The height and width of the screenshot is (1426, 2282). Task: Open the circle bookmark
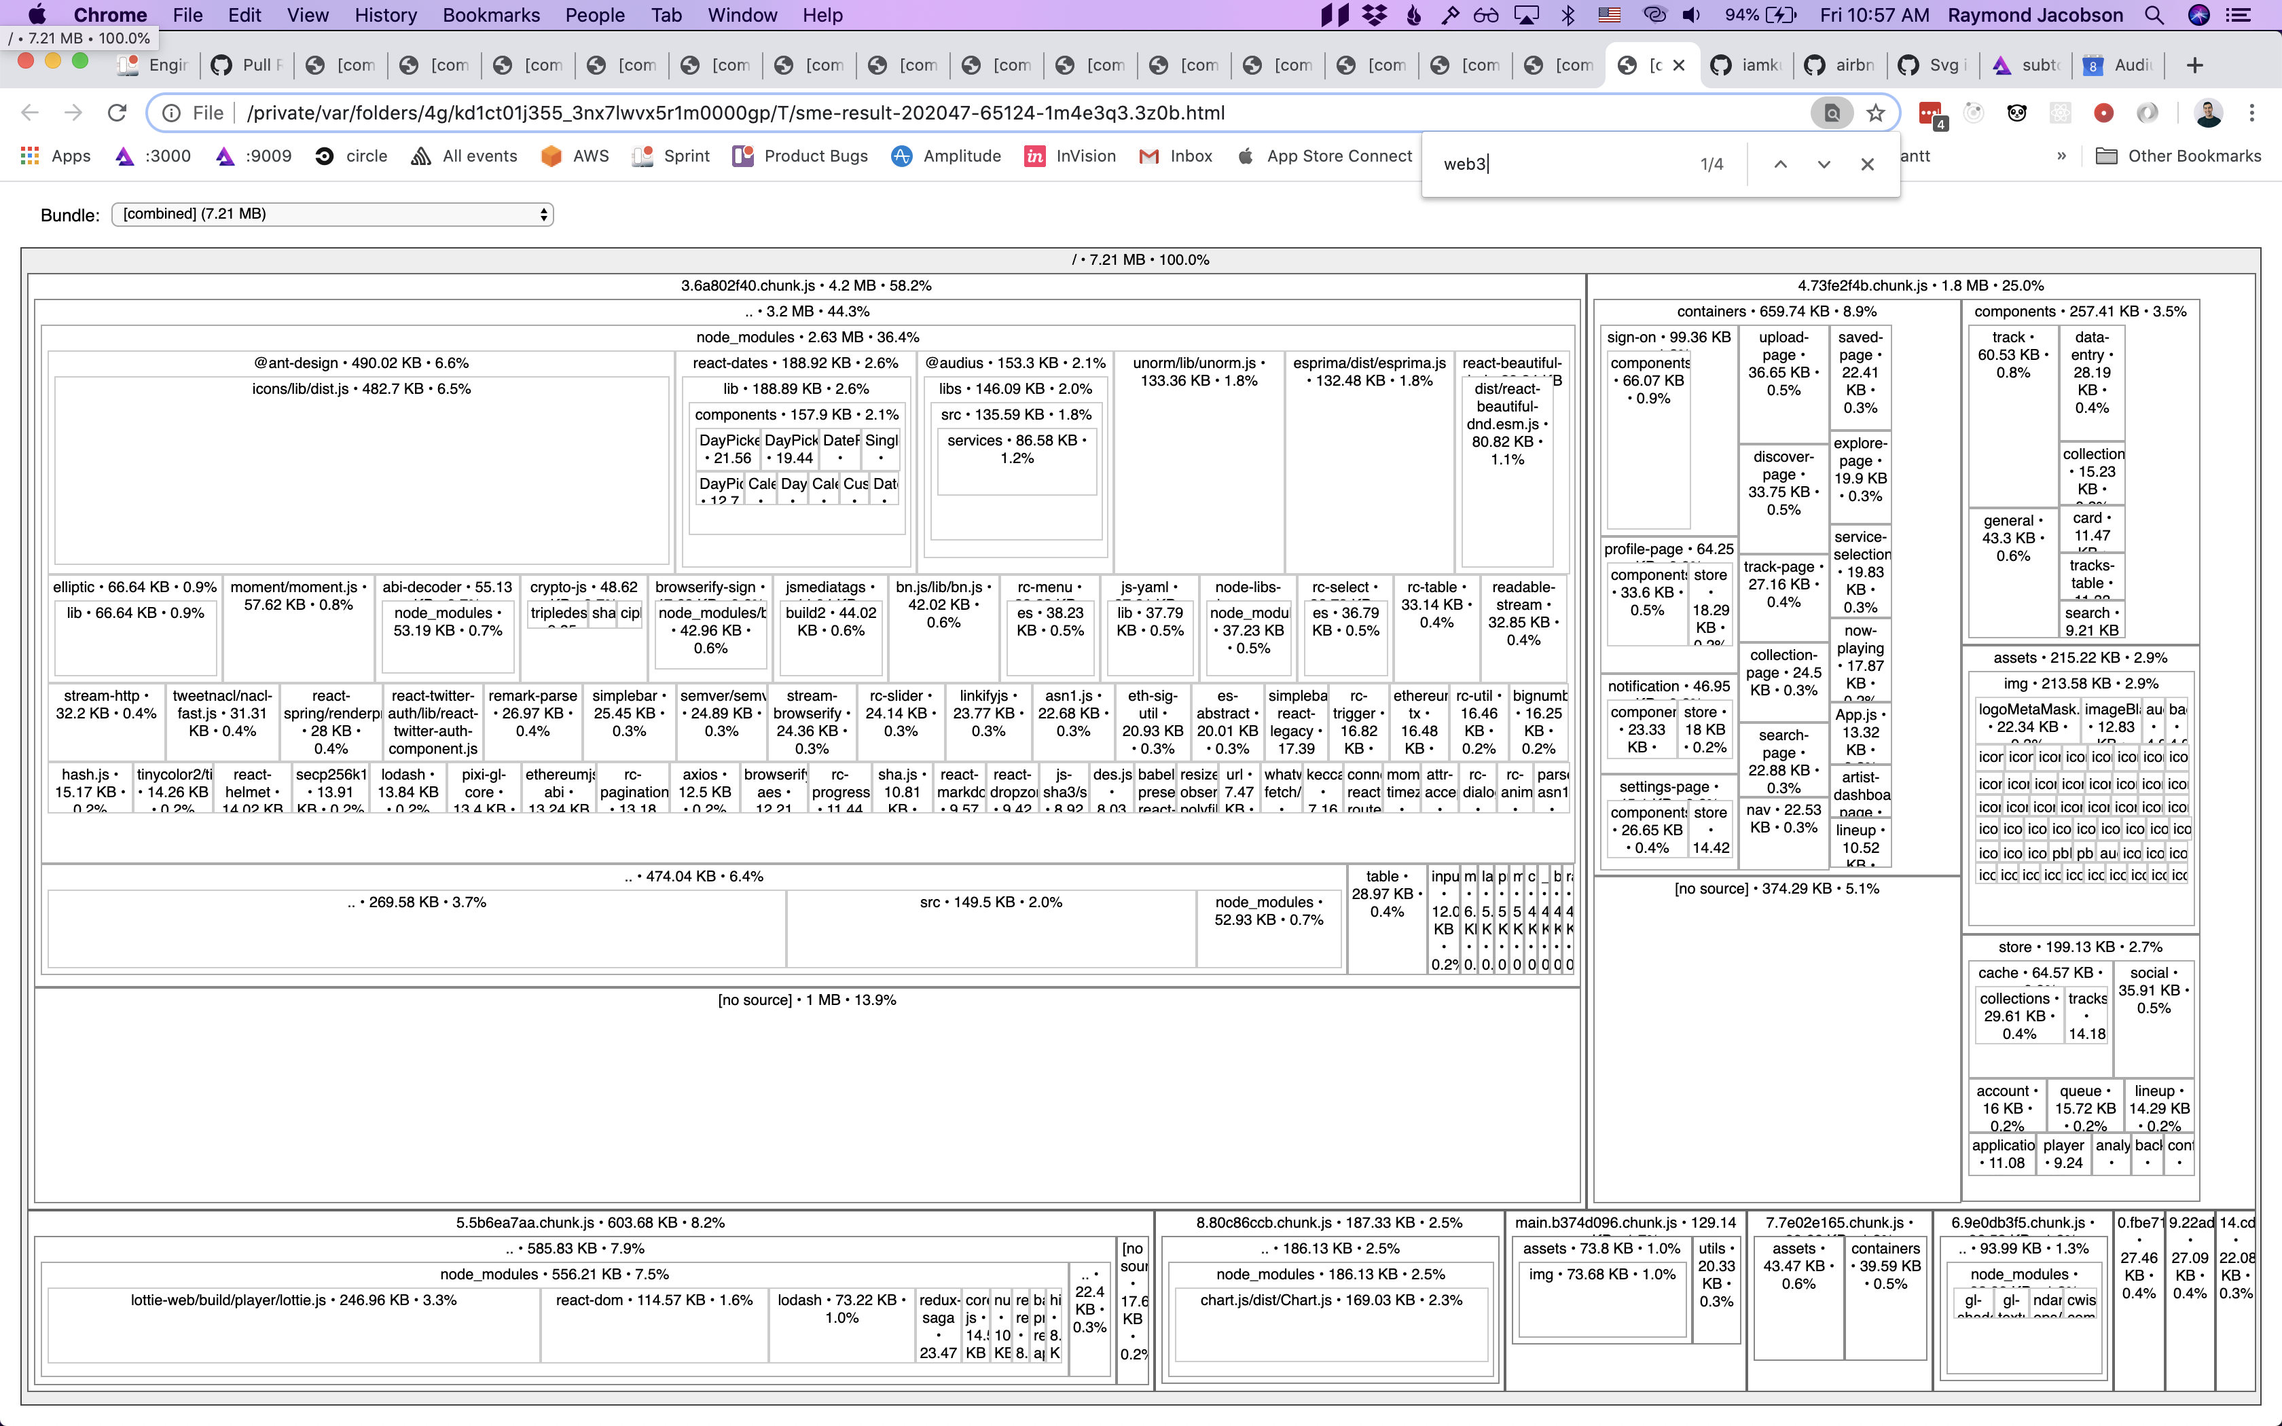(350, 156)
